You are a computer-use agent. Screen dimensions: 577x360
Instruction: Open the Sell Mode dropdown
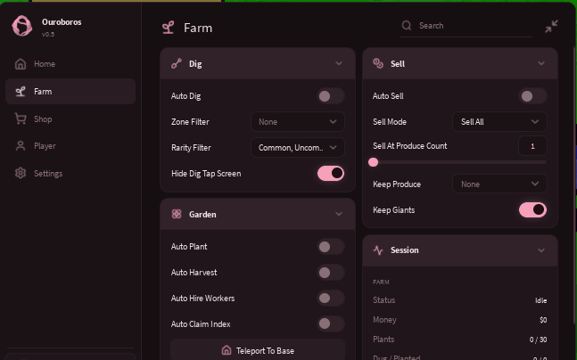(x=499, y=122)
